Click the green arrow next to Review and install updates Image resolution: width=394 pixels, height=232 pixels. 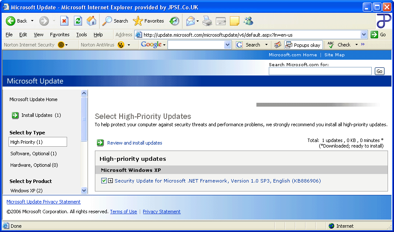100,143
